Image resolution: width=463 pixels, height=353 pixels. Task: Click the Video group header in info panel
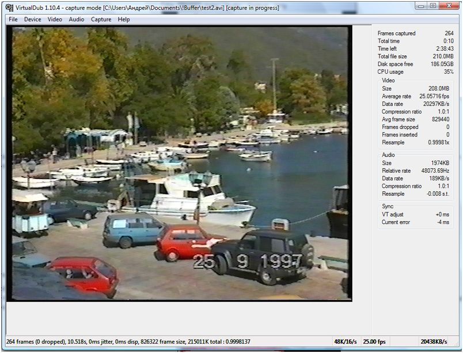click(x=388, y=81)
